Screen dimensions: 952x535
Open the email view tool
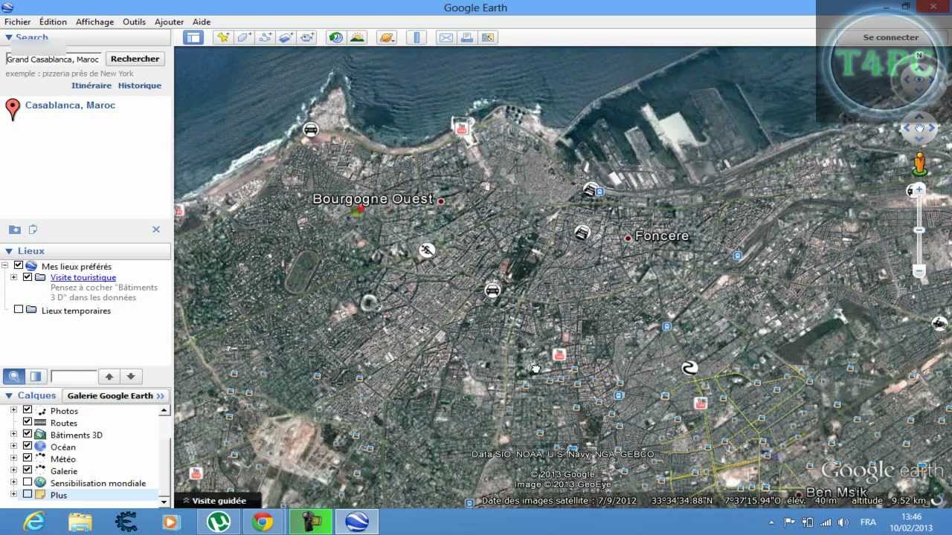click(x=446, y=37)
